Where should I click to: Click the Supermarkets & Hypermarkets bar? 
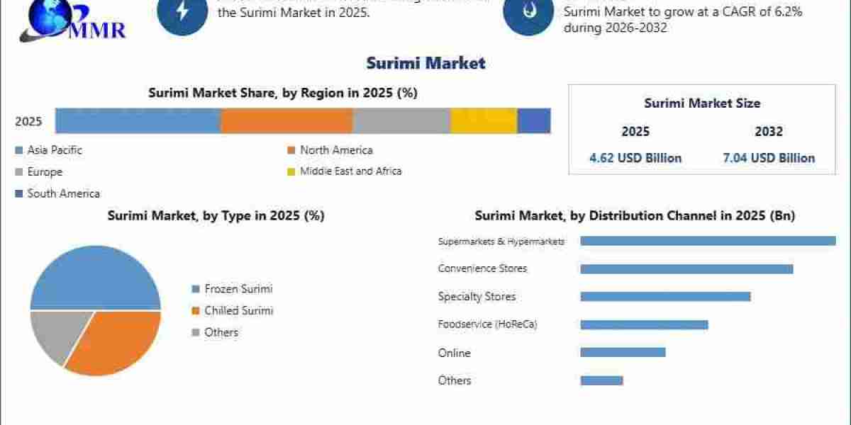pyautogui.click(x=708, y=241)
